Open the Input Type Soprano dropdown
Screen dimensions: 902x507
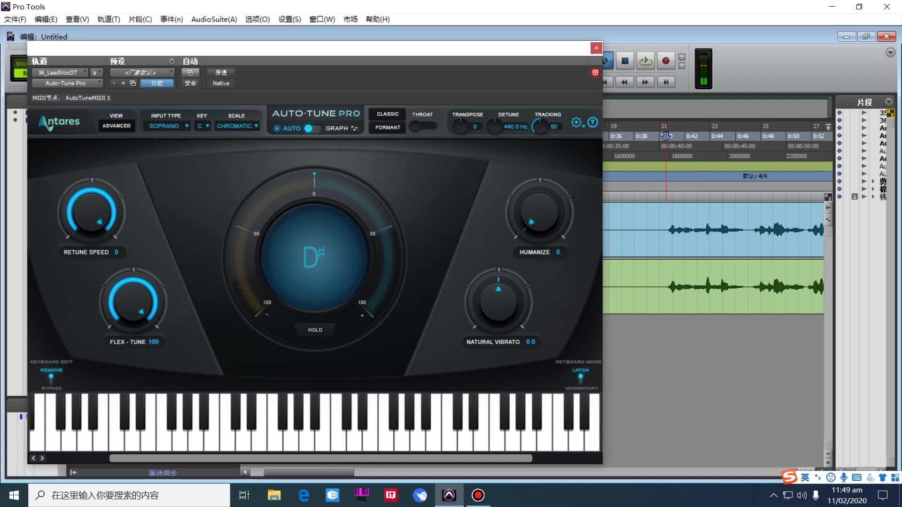(x=167, y=126)
